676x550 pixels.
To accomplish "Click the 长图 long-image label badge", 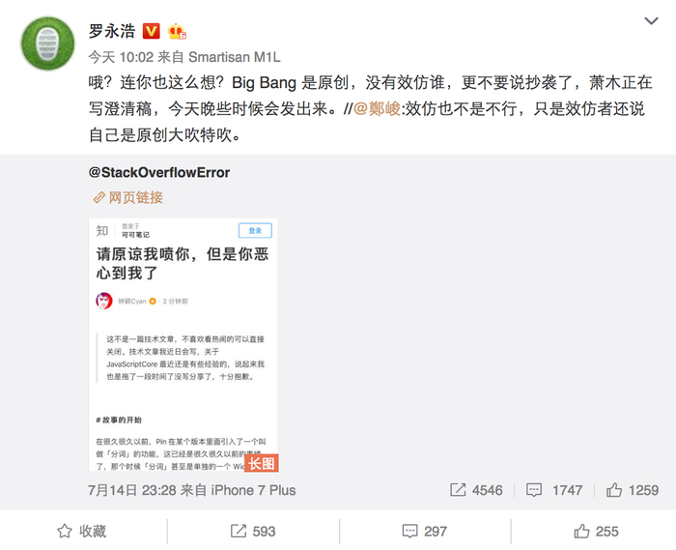I will pyautogui.click(x=262, y=464).
